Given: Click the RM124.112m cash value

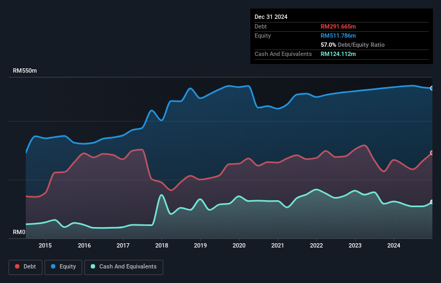Looking at the screenshot, I should 338,54.
